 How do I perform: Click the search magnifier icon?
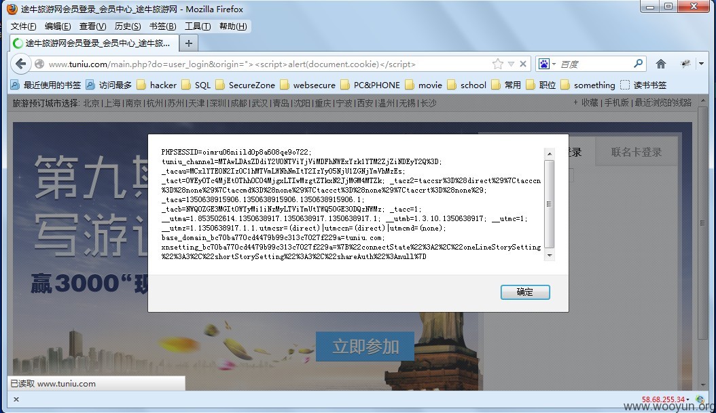tap(639, 63)
